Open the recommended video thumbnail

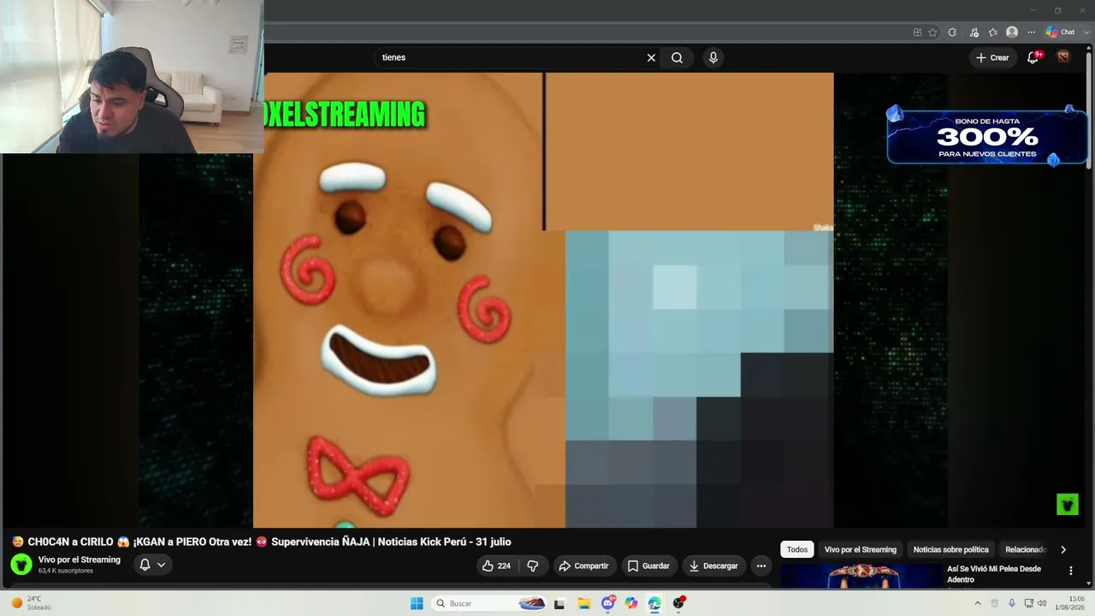click(x=861, y=577)
